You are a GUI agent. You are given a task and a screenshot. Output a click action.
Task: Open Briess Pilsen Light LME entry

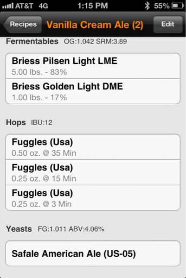click(93, 66)
